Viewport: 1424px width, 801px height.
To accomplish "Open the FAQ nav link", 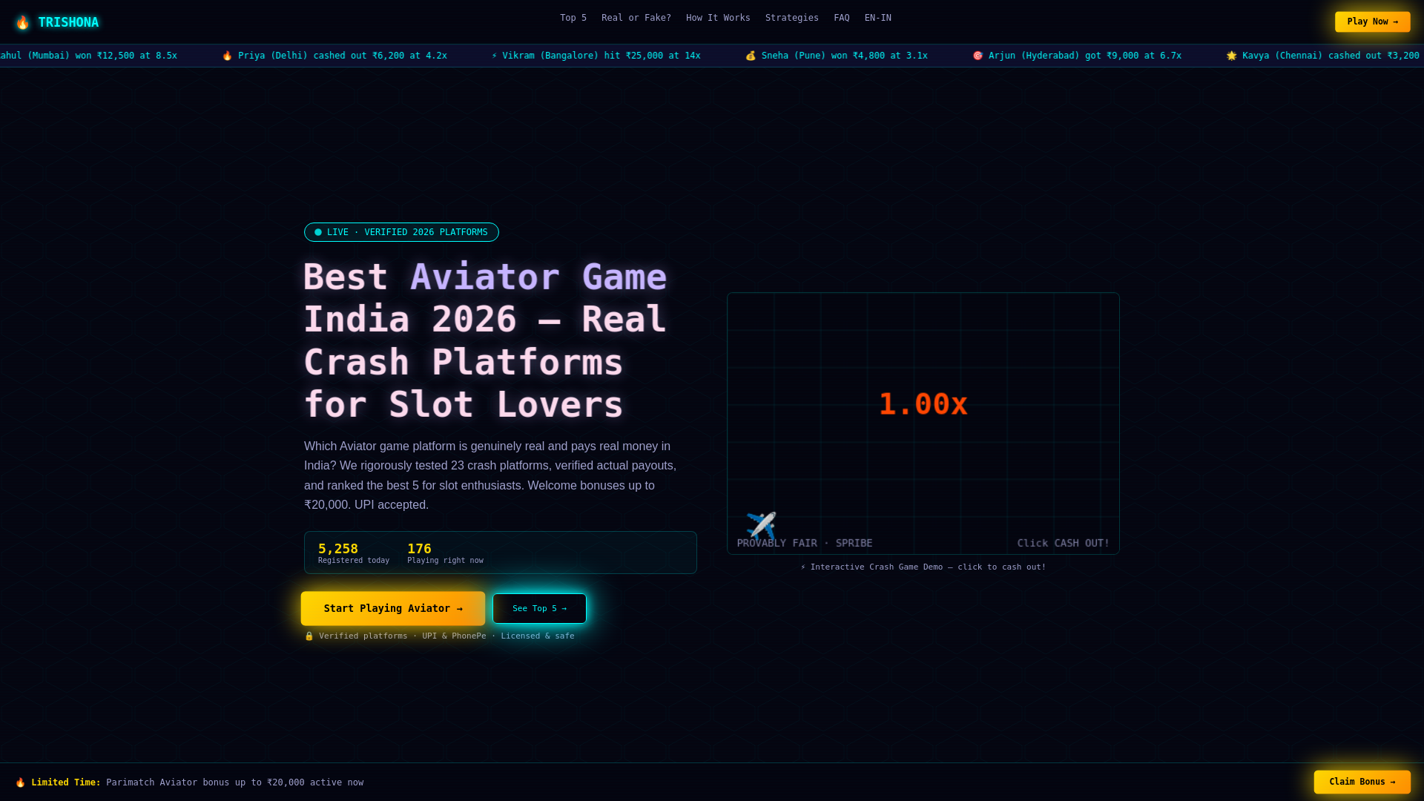I will coord(842,18).
